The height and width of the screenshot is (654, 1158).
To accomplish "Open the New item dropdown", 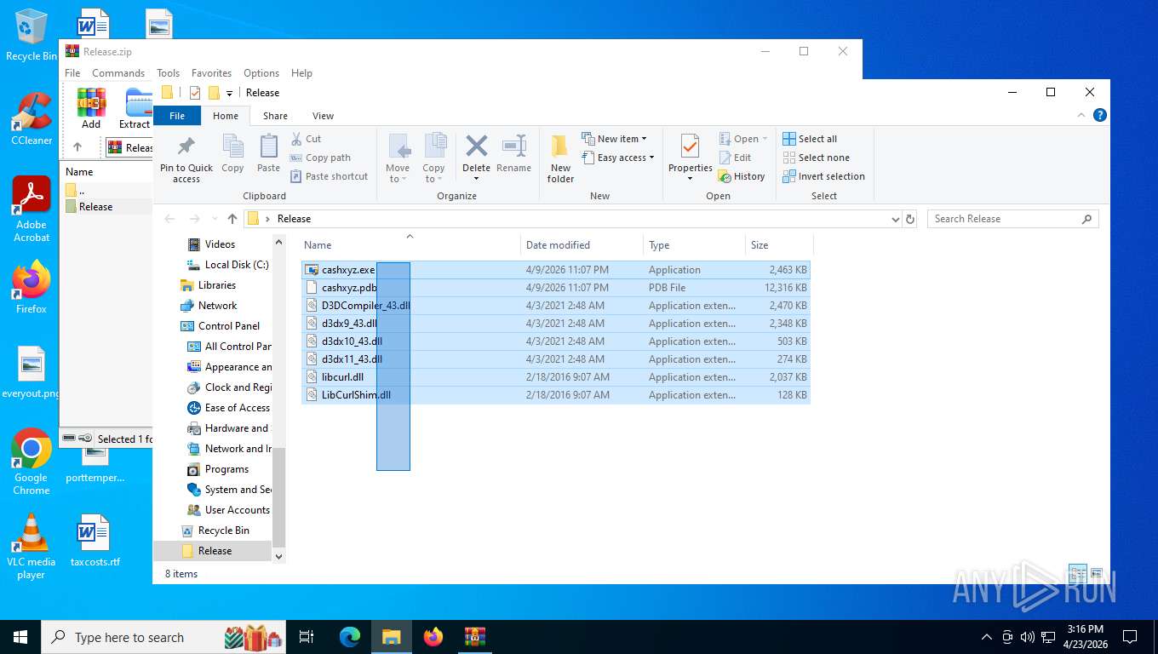I will click(x=614, y=139).
